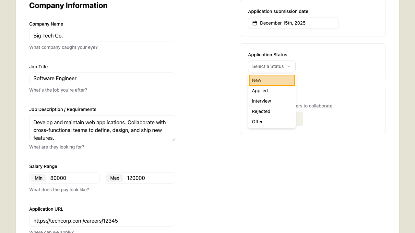The height and width of the screenshot is (233, 415).
Task: Open the date picker showing December 15th, 2025
Action: click(x=293, y=23)
